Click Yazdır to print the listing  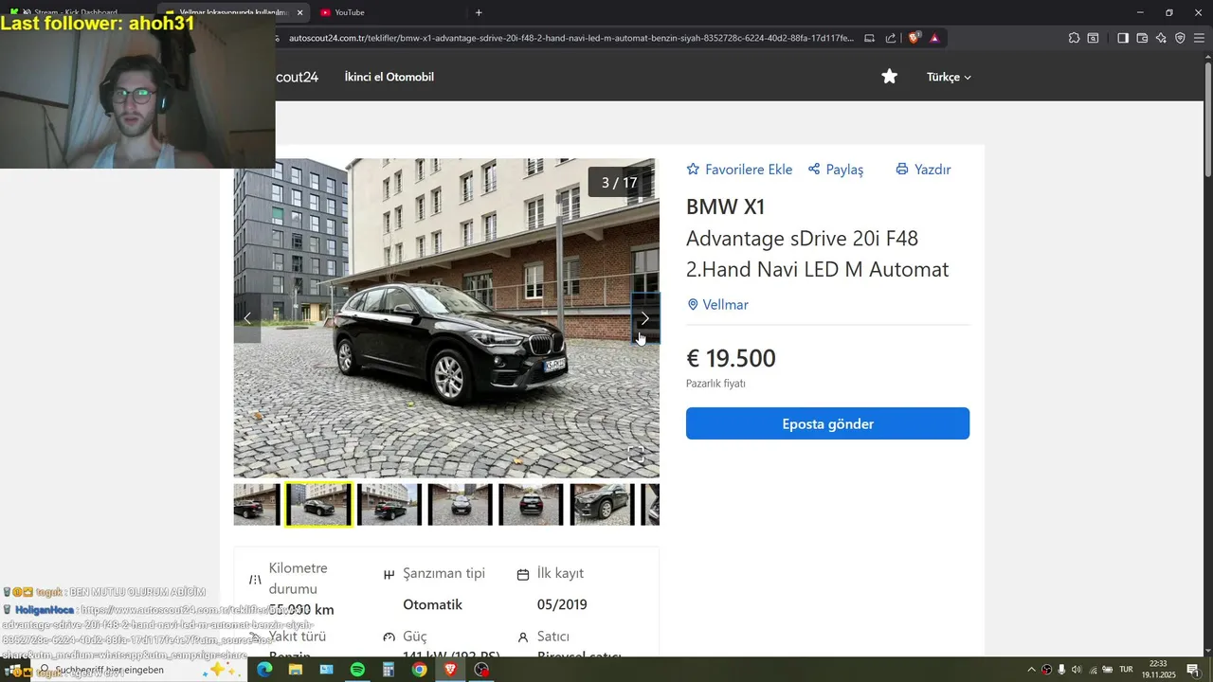tap(923, 170)
